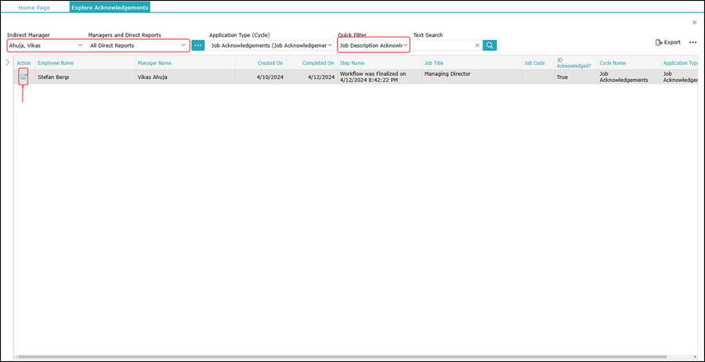Open the Managers and Direct Reports dropdown

pos(183,45)
